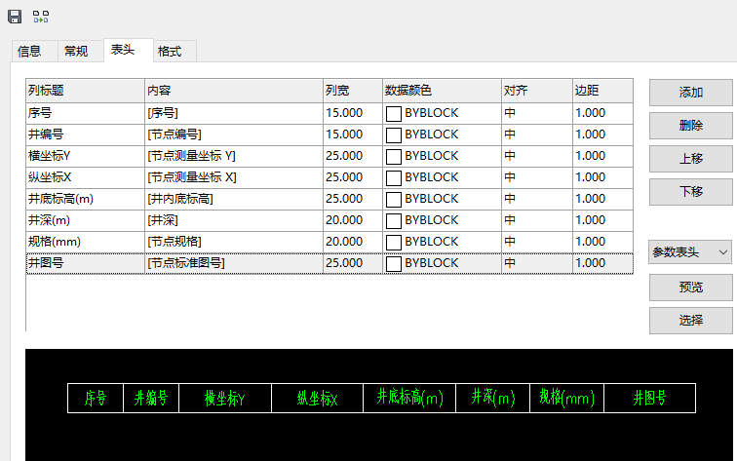This screenshot has width=737, height=461.
Task: Click the 20.000 width of the 规格(mm) row
Action: pos(353,242)
